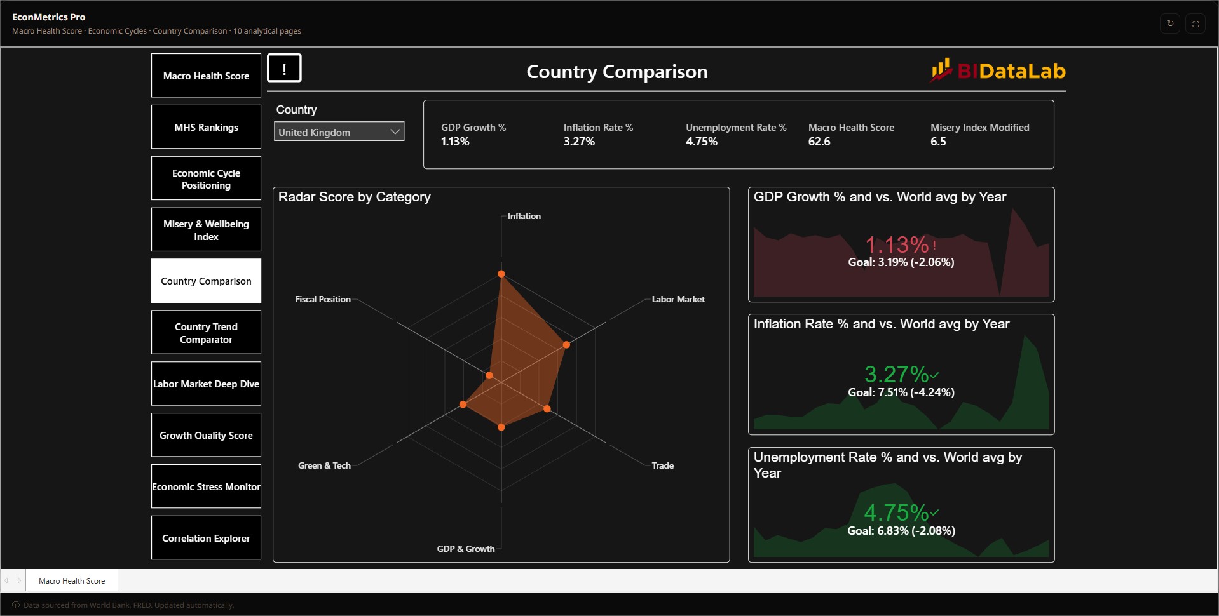Click the BIDataLab logo
The width and height of the screenshot is (1219, 616).
(998, 70)
